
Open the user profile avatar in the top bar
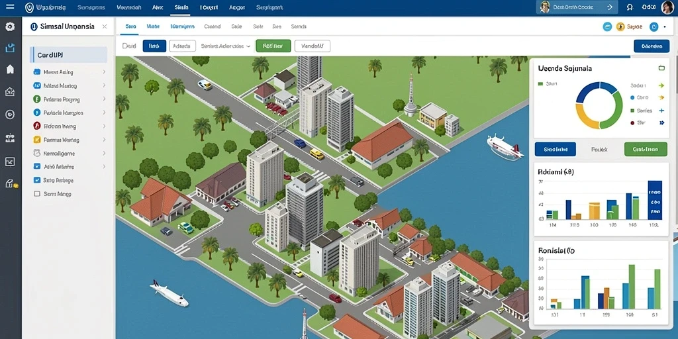tap(667, 7)
